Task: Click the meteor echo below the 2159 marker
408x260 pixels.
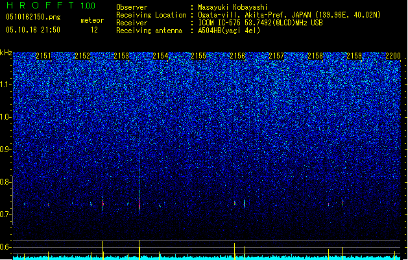Action: point(343,202)
